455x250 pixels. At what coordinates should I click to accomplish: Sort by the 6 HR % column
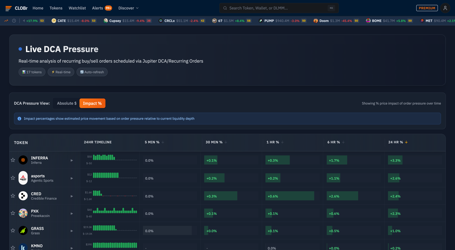point(336,142)
